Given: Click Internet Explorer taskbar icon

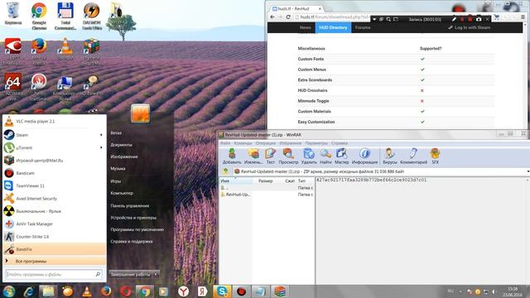Looking at the screenshot, I should click(x=29, y=291).
